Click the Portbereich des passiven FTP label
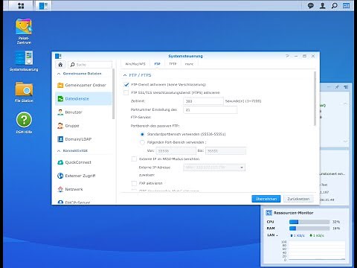The height and width of the screenshot is (268, 357). click(x=155, y=126)
